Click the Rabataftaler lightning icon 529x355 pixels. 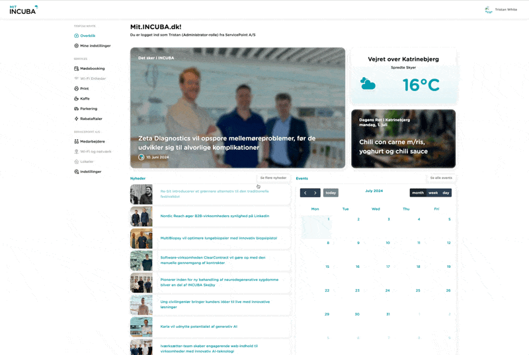coord(76,119)
